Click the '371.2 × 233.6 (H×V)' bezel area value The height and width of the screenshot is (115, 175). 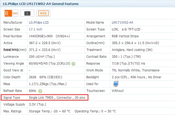click(x=45, y=50)
